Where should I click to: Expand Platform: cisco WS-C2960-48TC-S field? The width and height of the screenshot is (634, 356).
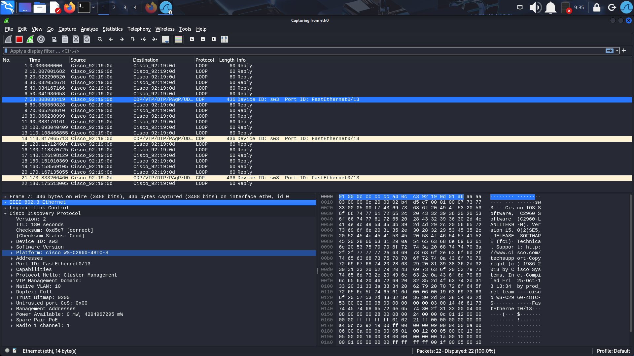[x=12, y=253]
